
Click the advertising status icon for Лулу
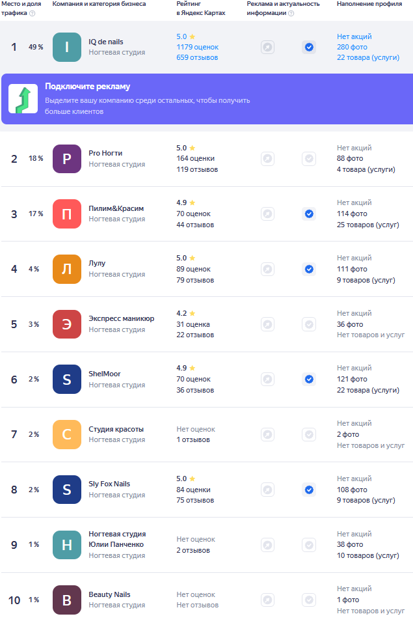[x=267, y=269]
